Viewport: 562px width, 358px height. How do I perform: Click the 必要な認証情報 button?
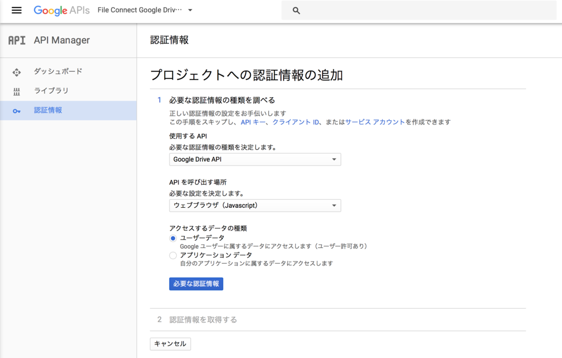[196, 284]
